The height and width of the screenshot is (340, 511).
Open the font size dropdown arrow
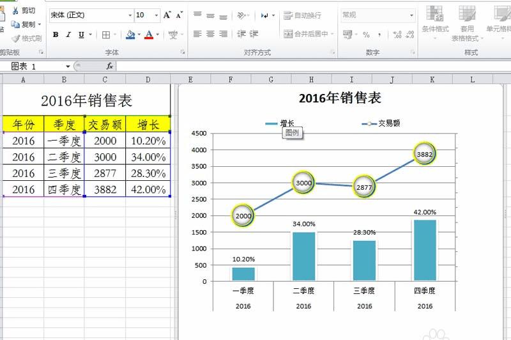click(x=156, y=15)
